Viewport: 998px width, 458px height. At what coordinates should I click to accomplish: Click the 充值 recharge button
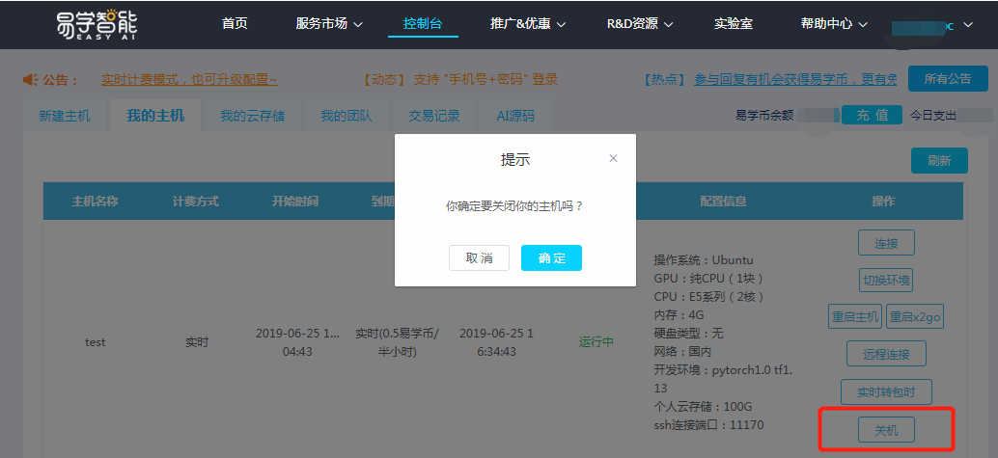click(x=872, y=116)
